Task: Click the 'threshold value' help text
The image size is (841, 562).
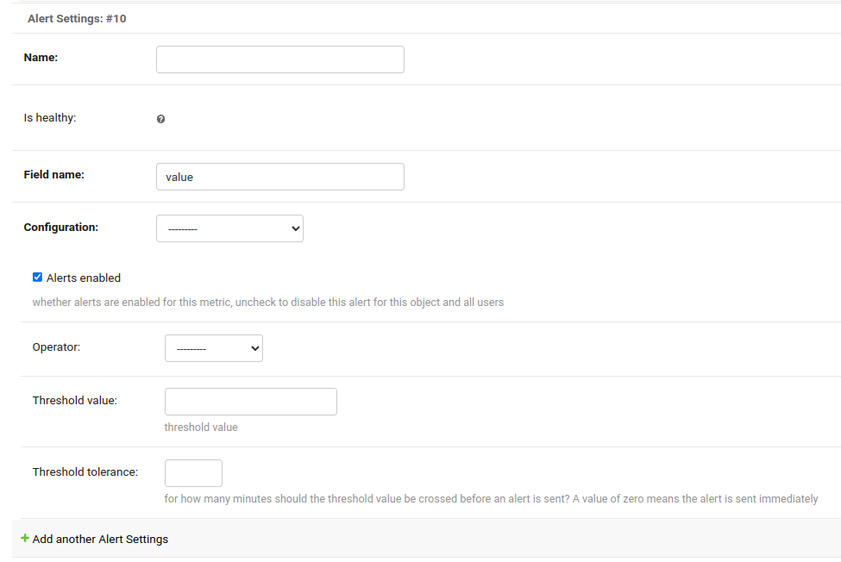Action: (201, 428)
